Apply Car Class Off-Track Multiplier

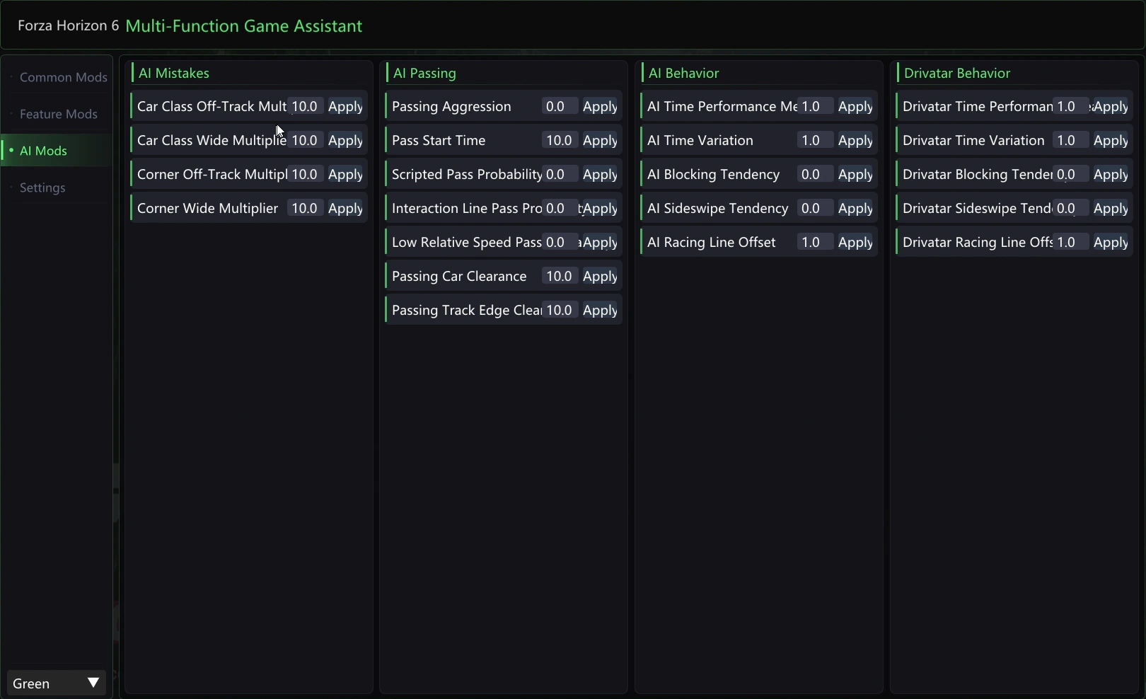tap(345, 106)
